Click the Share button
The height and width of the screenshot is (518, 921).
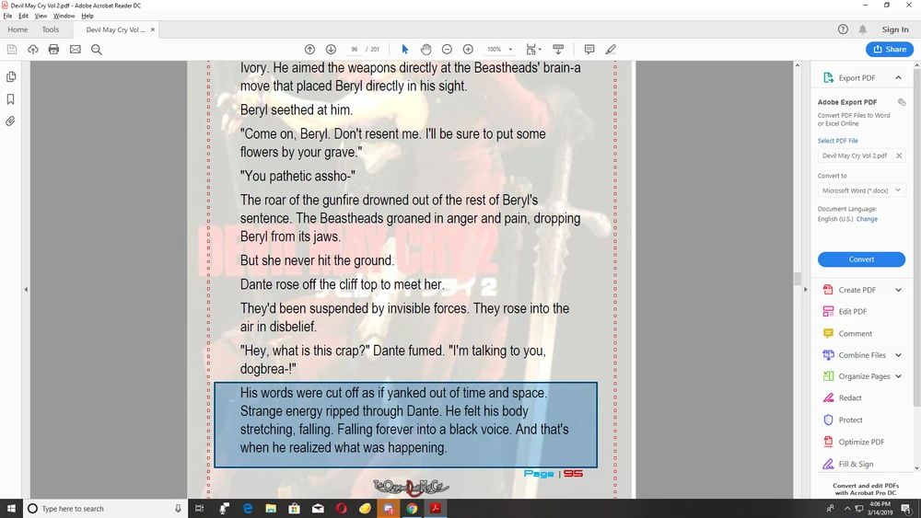coord(890,50)
